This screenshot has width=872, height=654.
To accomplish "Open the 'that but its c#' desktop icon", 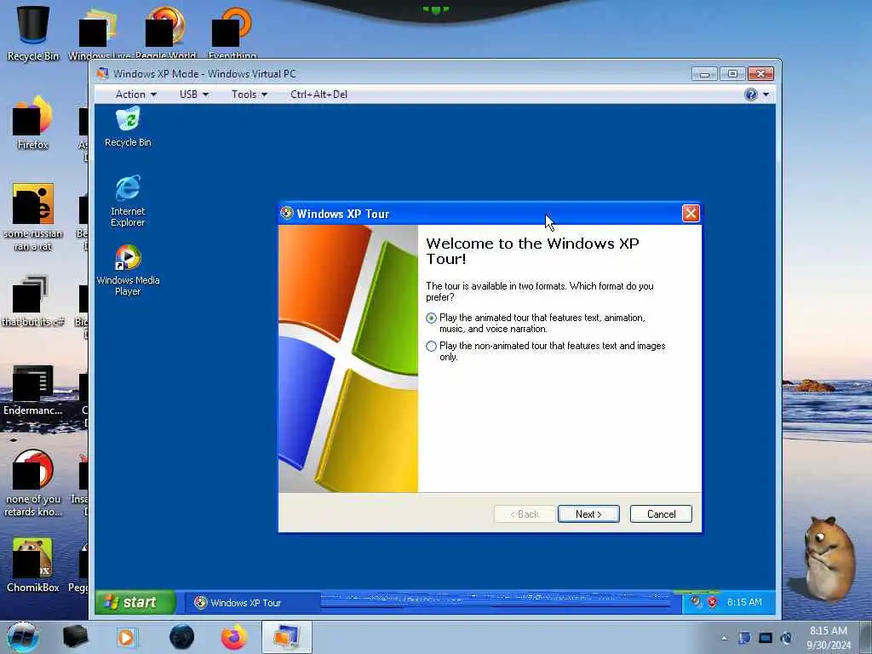I will 33,301.
